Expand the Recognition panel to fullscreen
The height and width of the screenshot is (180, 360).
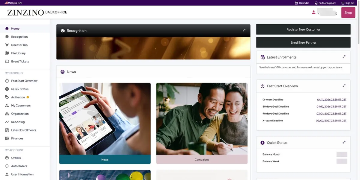pos(244,30)
